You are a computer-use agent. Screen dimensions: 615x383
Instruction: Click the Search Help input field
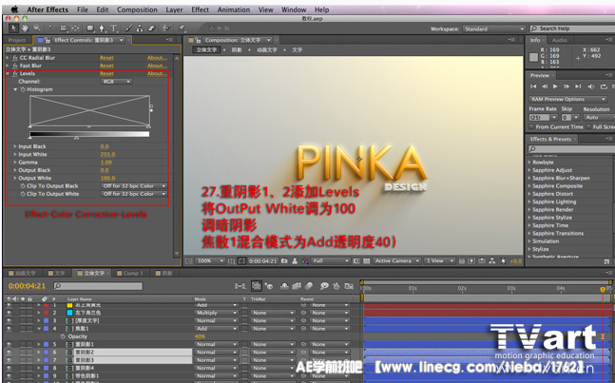574,29
